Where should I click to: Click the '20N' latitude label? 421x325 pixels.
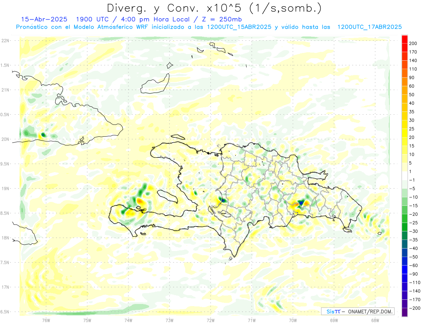click(5, 139)
